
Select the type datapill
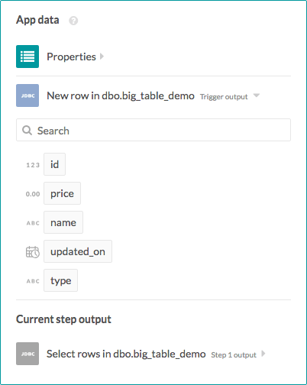pos(60,280)
